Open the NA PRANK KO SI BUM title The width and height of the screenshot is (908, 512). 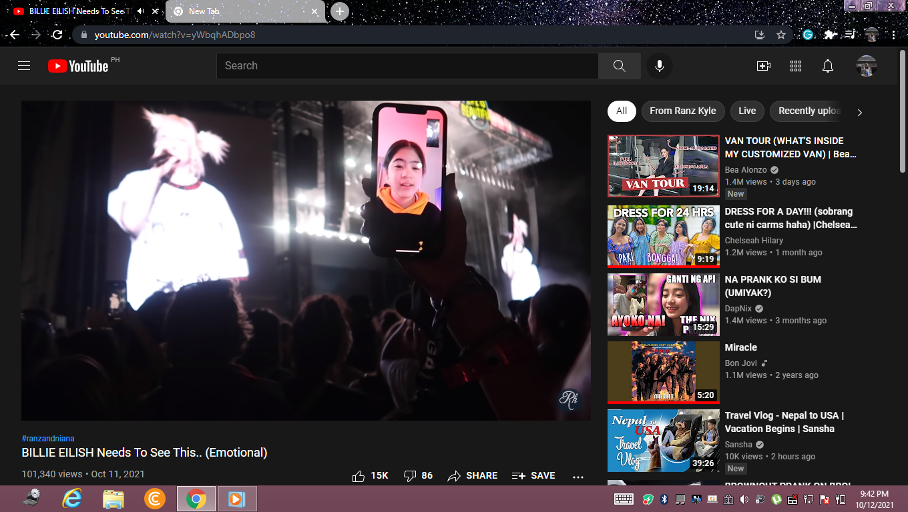click(x=773, y=286)
